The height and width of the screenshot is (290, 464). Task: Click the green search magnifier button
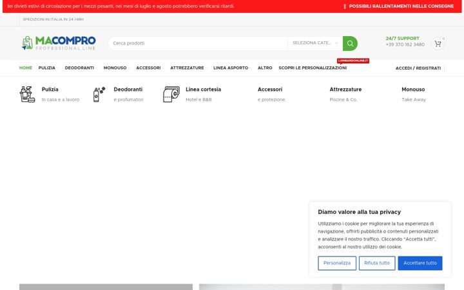[x=350, y=44]
